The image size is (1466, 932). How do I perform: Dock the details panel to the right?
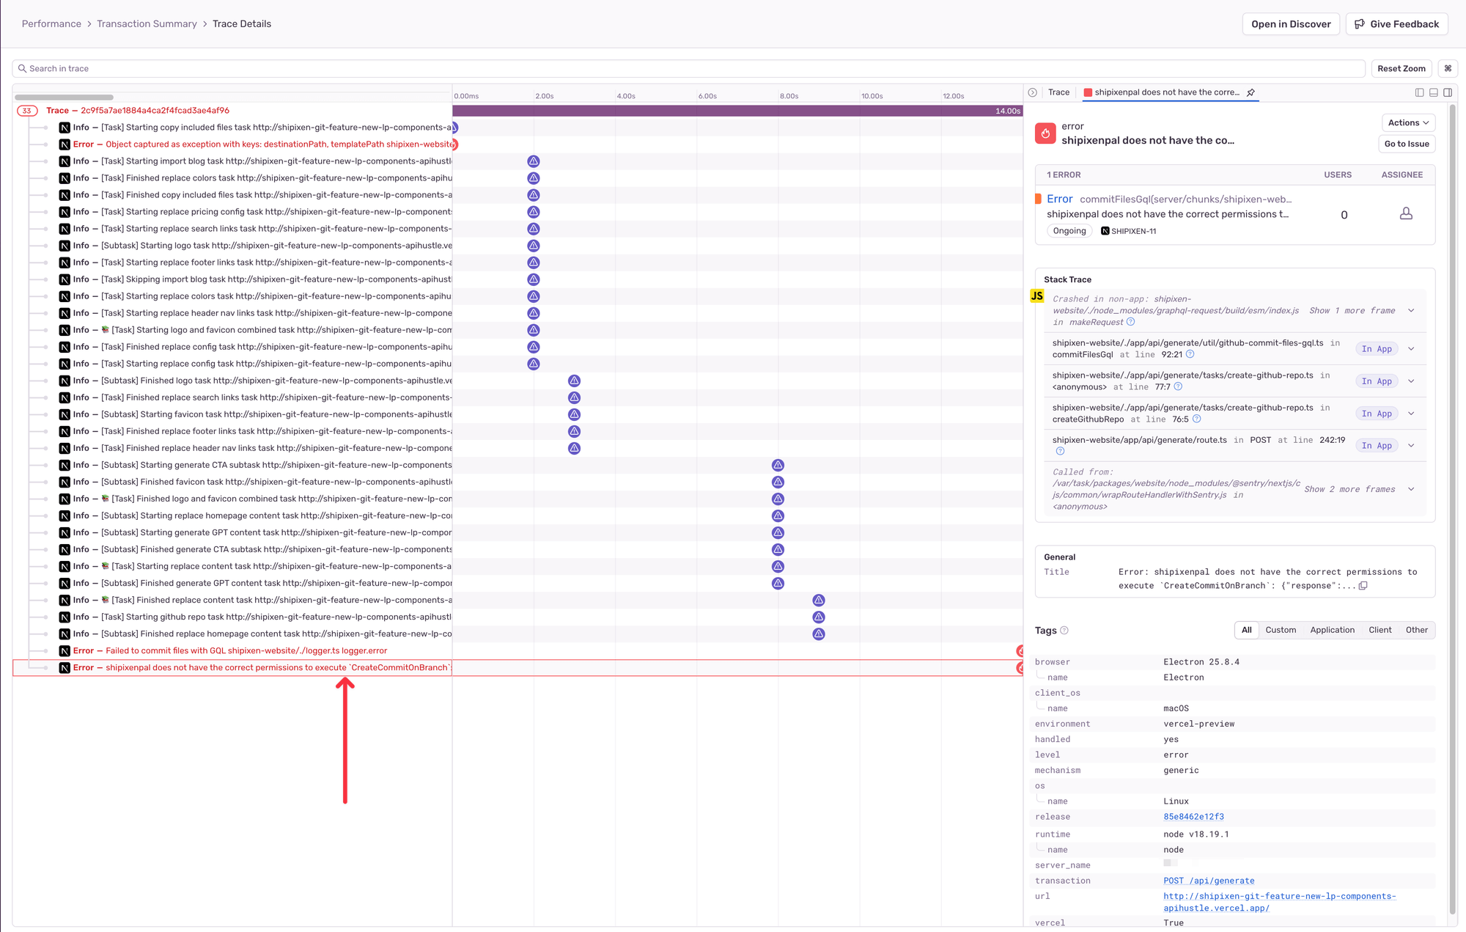(x=1448, y=92)
